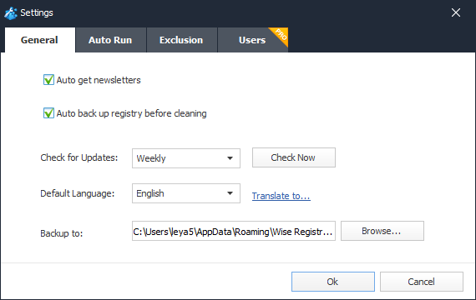Uncheck the Auto get newsletters checkbox
The width and height of the screenshot is (476, 300).
[48, 80]
